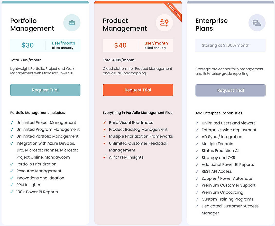Click the checkmark beside REST API Access

[197, 171]
